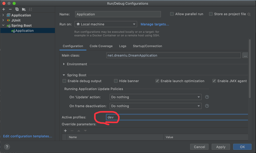Collapse the Spring Boot tree node
The width and height of the screenshot is (256, 153).
(x=3, y=25)
